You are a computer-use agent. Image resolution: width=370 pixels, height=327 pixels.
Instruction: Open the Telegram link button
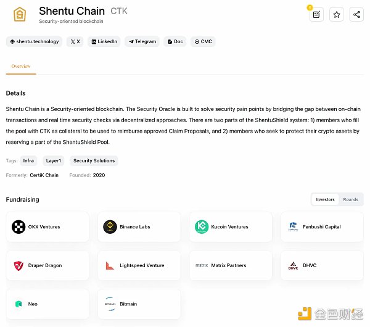(x=142, y=42)
